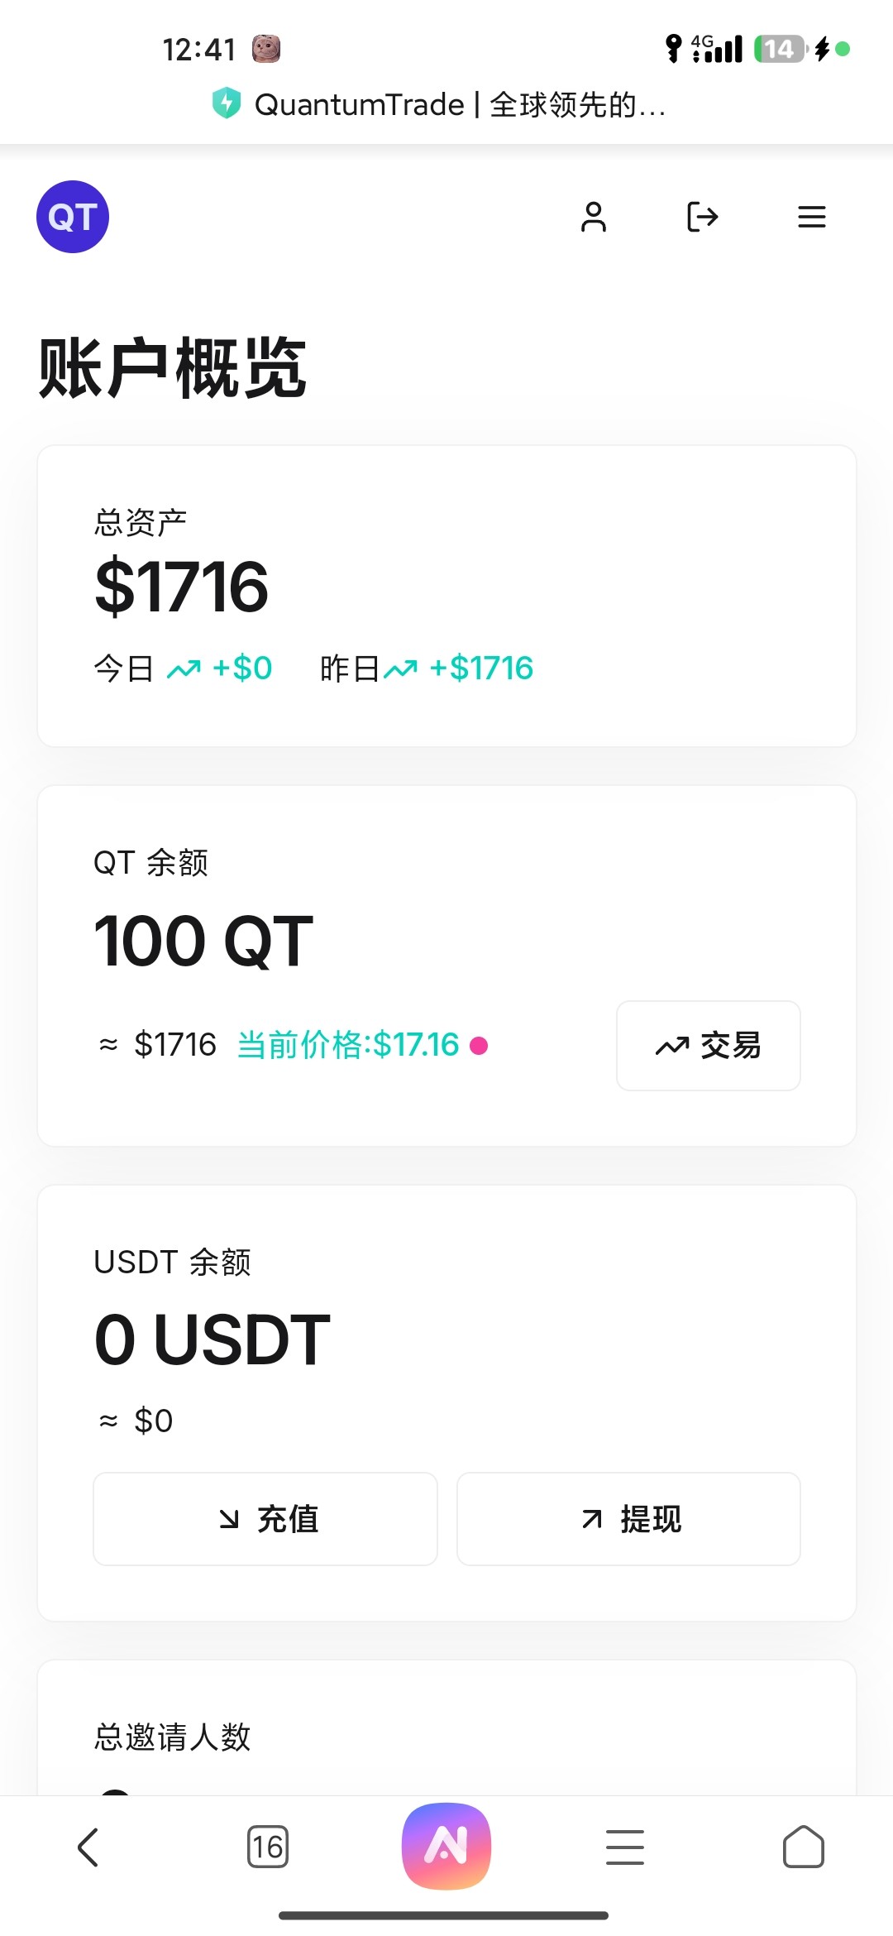893x1936 pixels.
Task: Tap the 充值 deposit button
Action: click(265, 1519)
